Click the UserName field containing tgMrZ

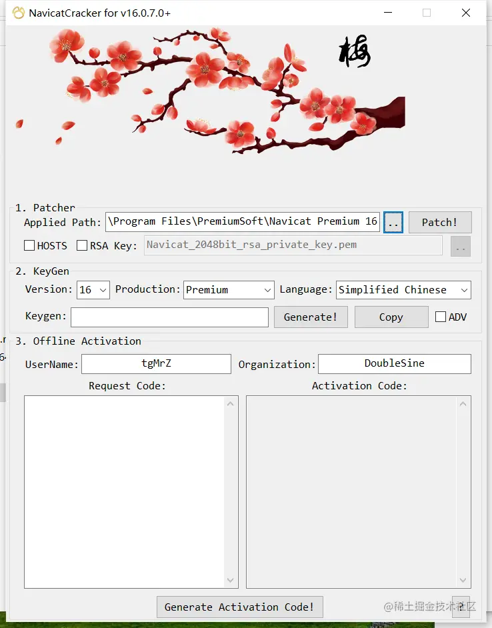[x=156, y=363]
